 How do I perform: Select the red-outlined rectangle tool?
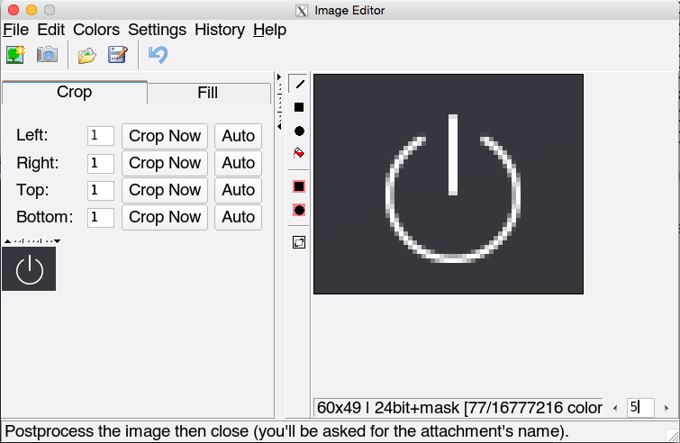(x=299, y=186)
